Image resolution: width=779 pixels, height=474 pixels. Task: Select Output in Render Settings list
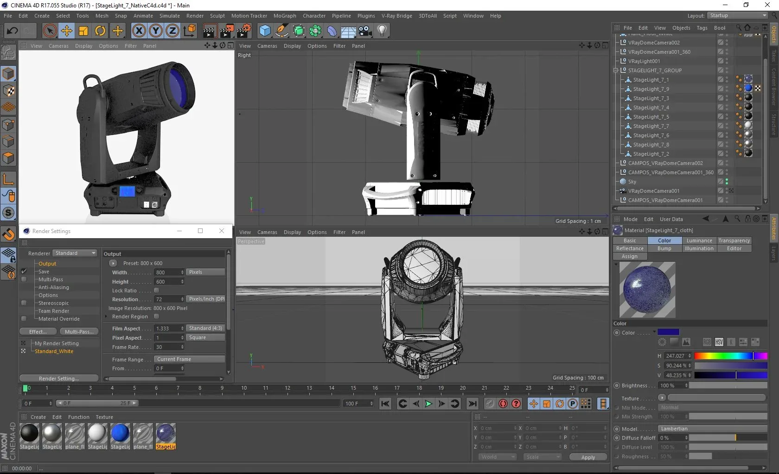[47, 264]
